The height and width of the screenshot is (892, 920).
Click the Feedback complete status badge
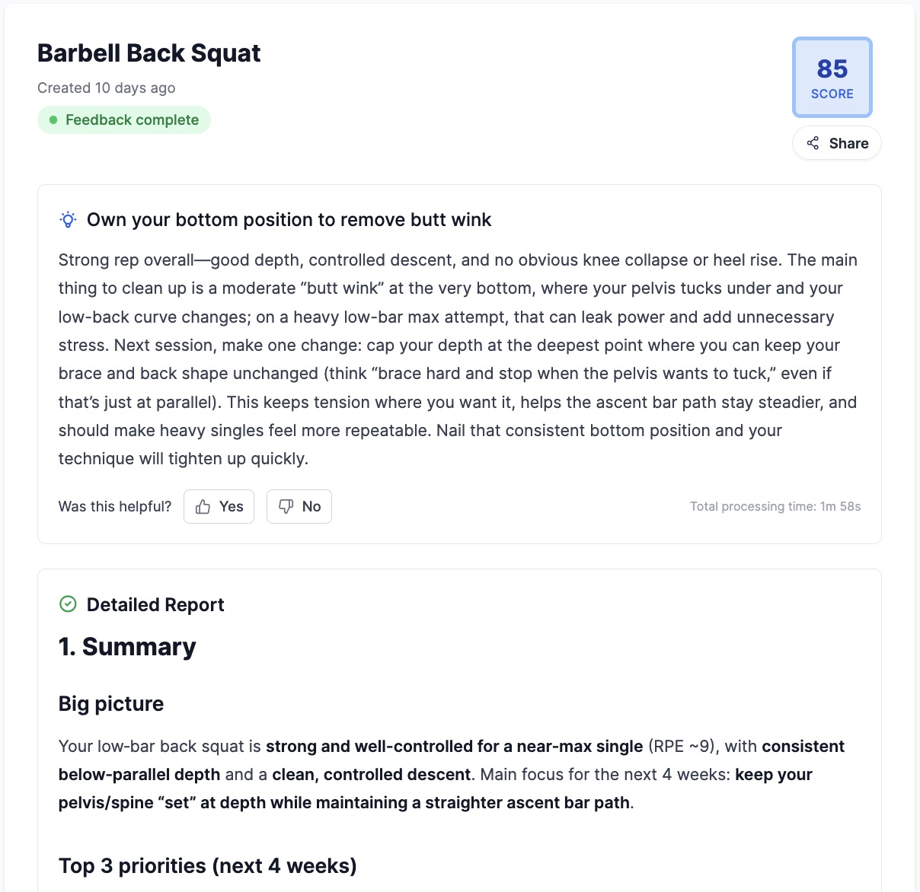click(124, 120)
